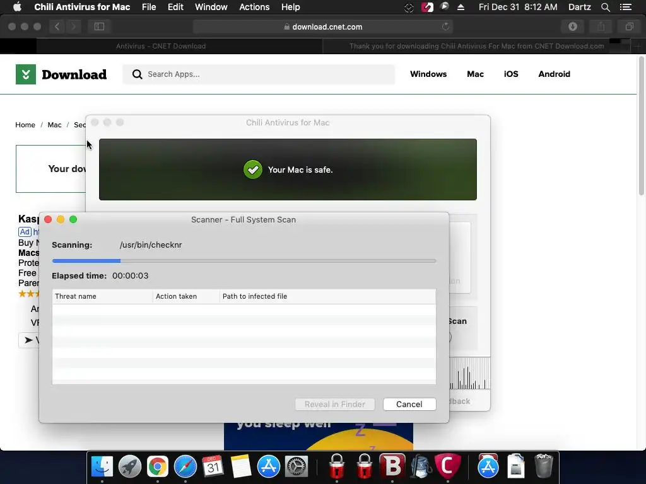
Task: Open System Preferences from the dock
Action: 297,466
